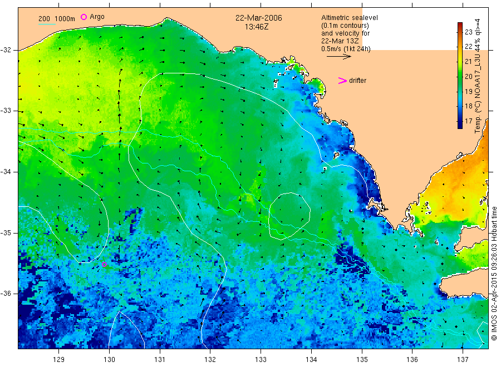This screenshot has height=367, width=501.
Task: Click the 'Argo' legend label
Action: pyautogui.click(x=97, y=17)
